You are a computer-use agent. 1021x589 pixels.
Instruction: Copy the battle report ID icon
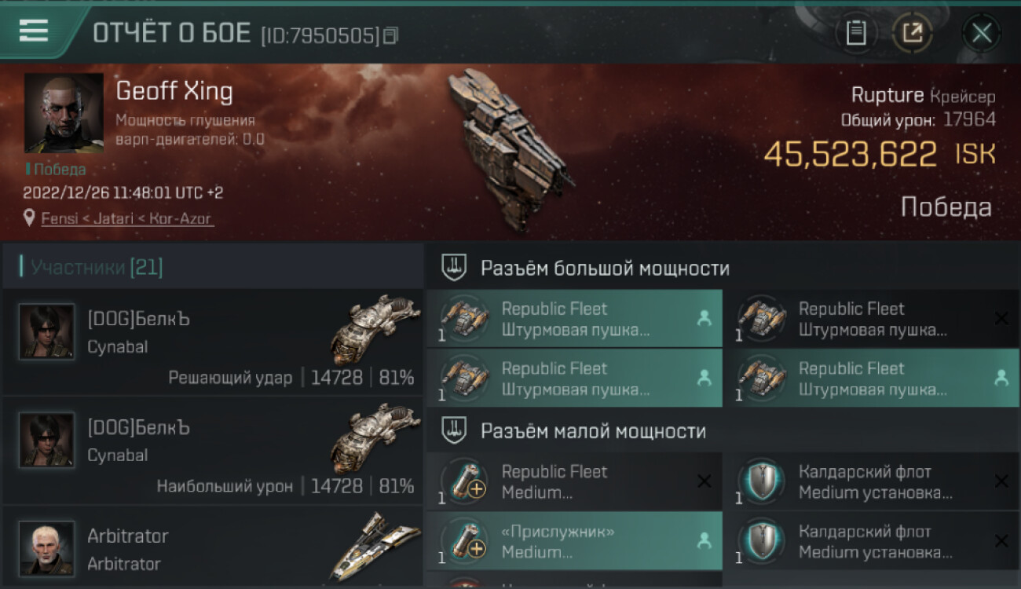(390, 35)
